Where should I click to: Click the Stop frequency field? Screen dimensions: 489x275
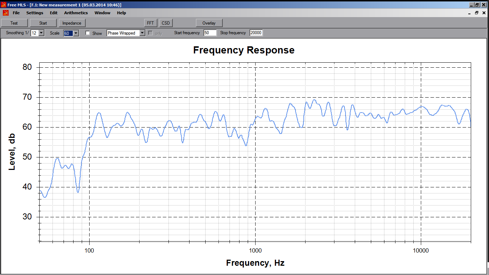pyautogui.click(x=256, y=33)
